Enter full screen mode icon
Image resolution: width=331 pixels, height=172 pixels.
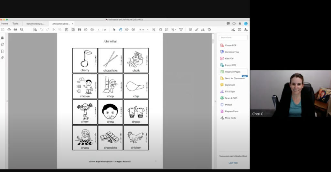pyautogui.click(x=166, y=30)
